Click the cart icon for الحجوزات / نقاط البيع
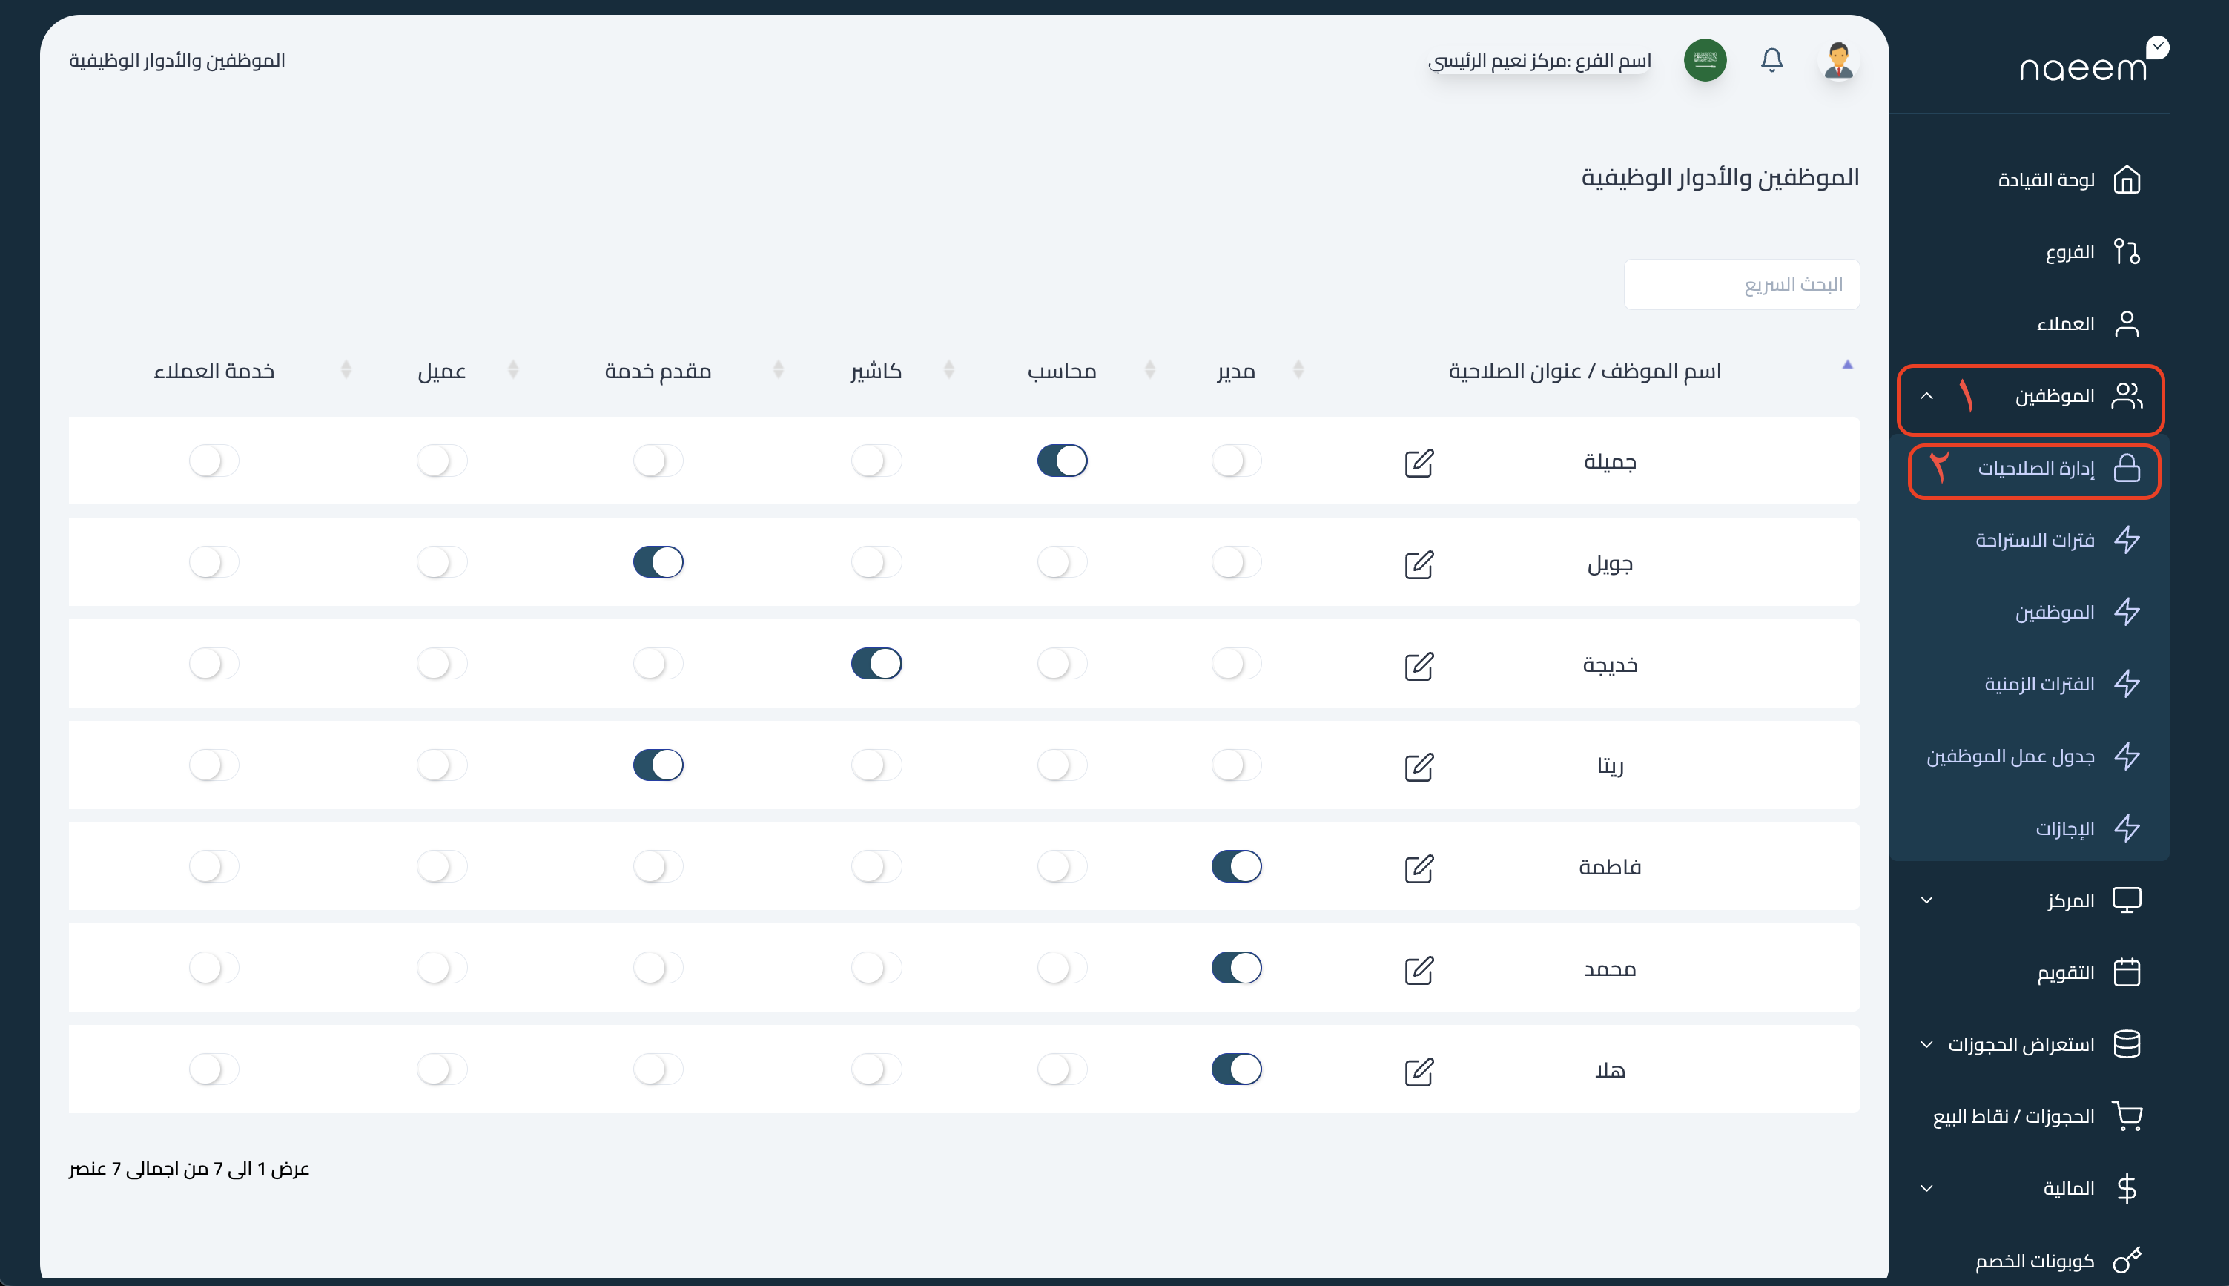This screenshot has width=2229, height=1286. click(2127, 1116)
